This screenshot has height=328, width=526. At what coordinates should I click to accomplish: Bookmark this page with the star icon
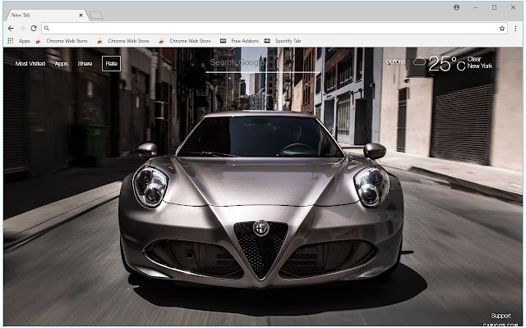pyautogui.click(x=502, y=29)
